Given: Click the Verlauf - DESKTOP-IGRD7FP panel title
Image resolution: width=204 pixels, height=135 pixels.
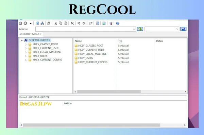Looking at the screenshot, I should pyautogui.click(x=34, y=97).
